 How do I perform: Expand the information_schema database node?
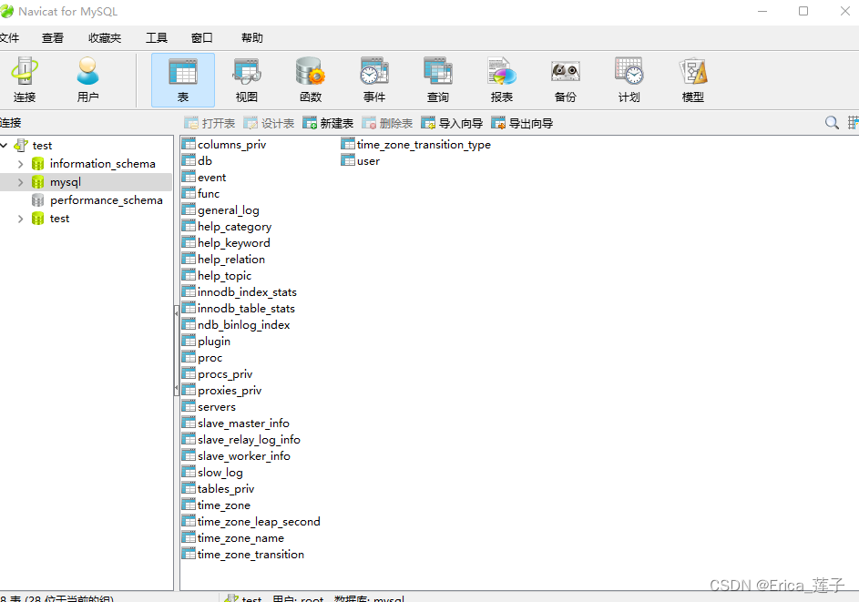point(20,164)
